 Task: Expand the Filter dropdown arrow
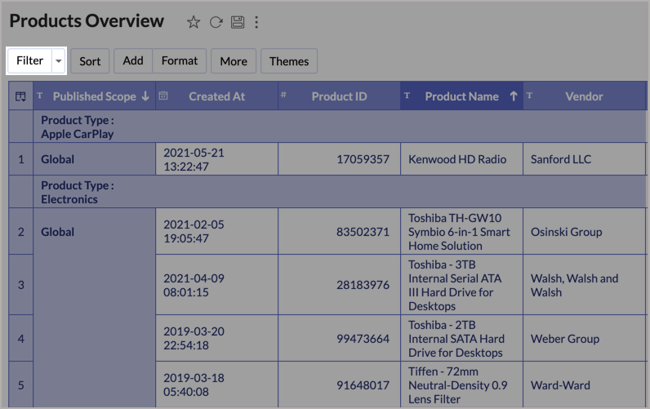point(57,61)
